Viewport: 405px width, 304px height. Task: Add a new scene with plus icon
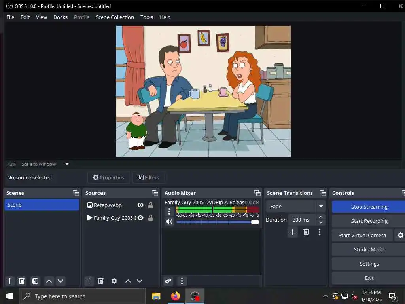point(10,281)
